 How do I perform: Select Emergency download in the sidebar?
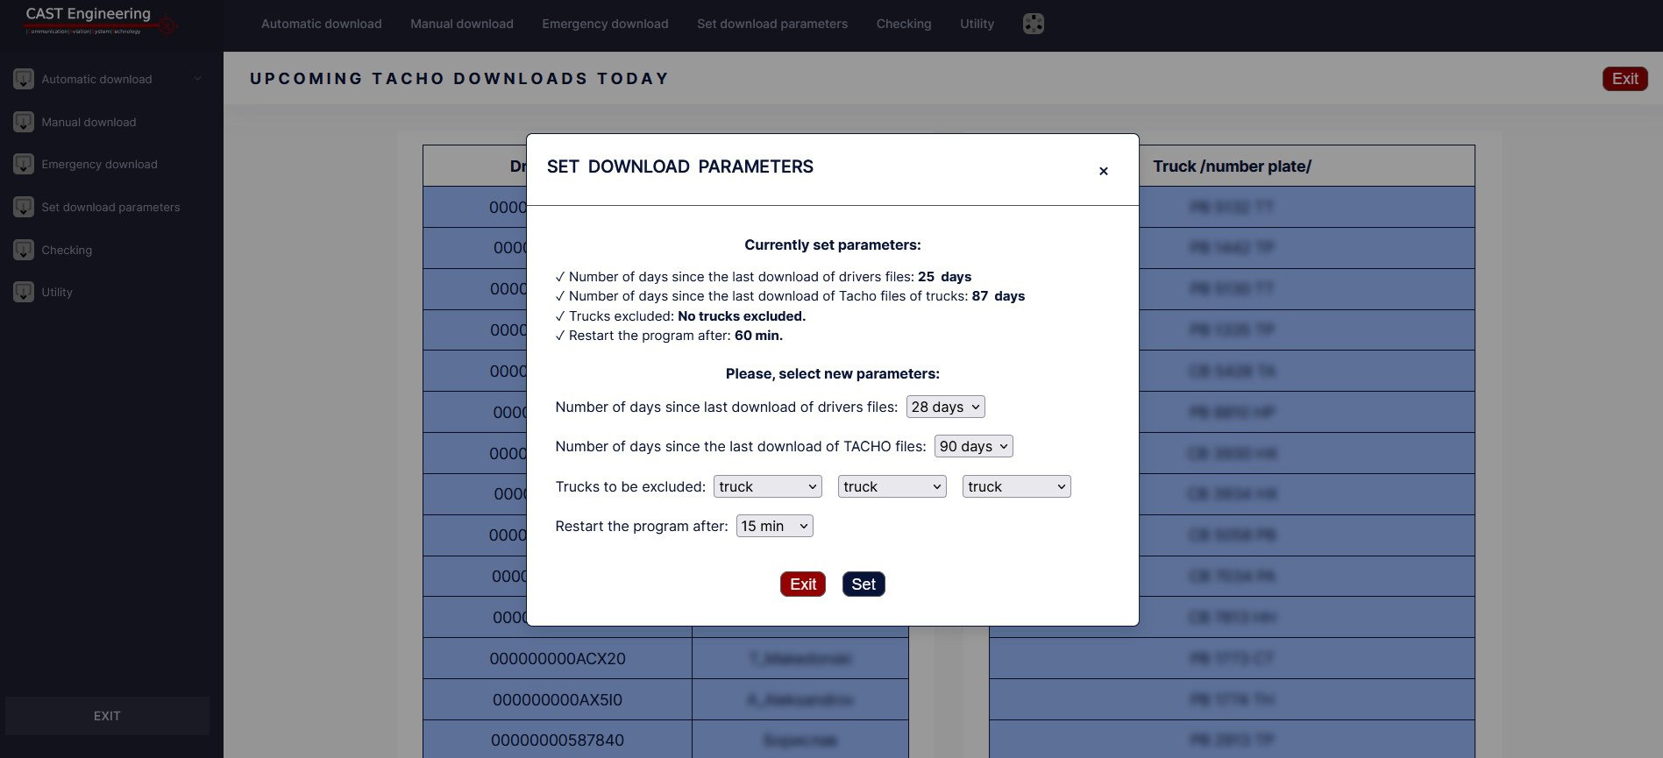pos(99,164)
